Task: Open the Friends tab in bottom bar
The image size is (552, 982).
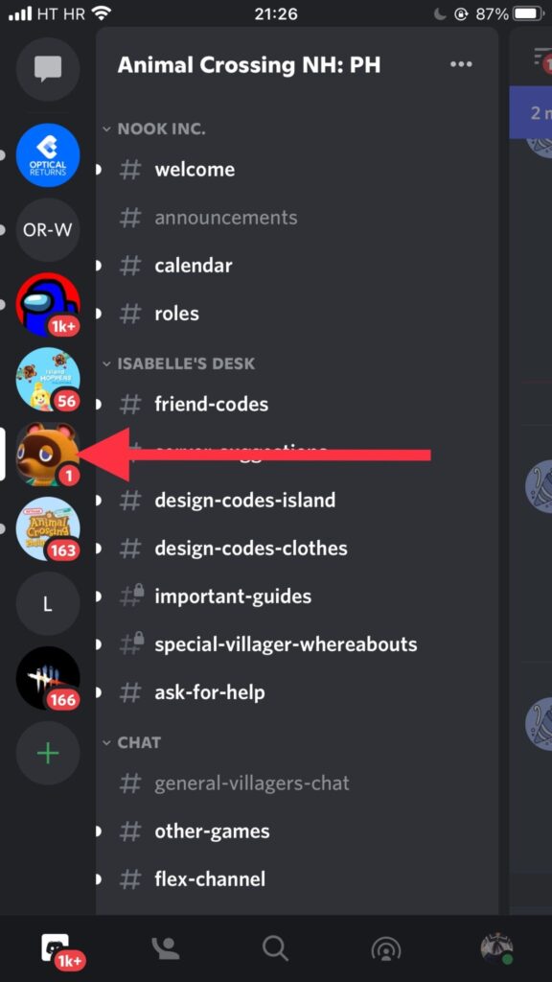Action: [165, 948]
